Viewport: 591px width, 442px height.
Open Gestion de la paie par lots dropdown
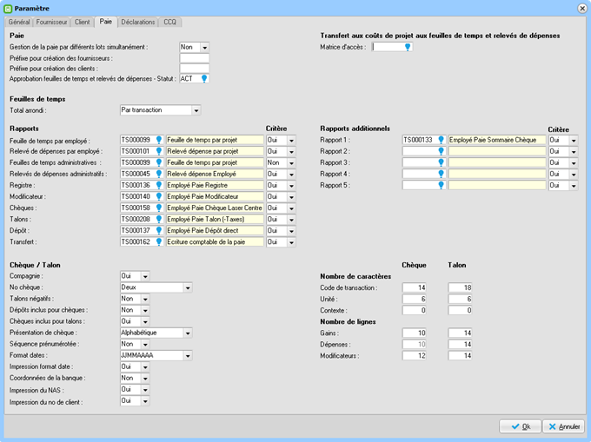[x=204, y=48]
